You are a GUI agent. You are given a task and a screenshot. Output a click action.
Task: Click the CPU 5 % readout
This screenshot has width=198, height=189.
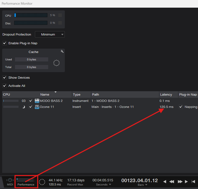click(53, 15)
